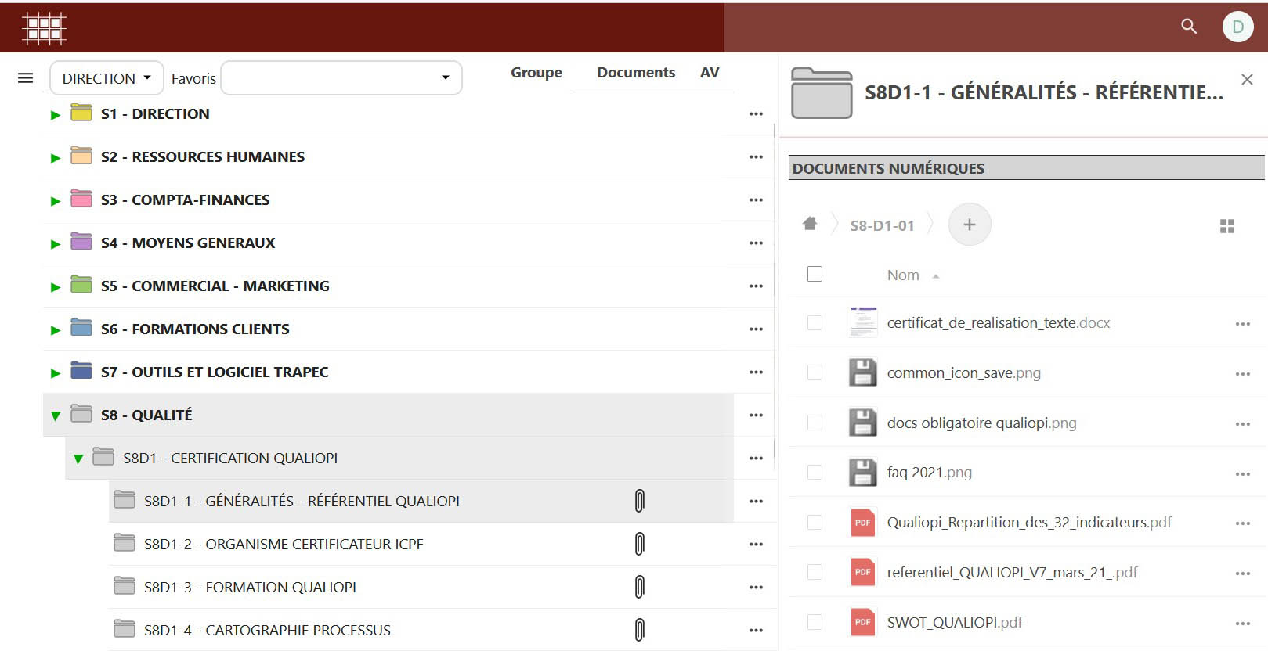This screenshot has width=1268, height=651.
Task: Switch to grid view of documents
Action: pyautogui.click(x=1227, y=226)
